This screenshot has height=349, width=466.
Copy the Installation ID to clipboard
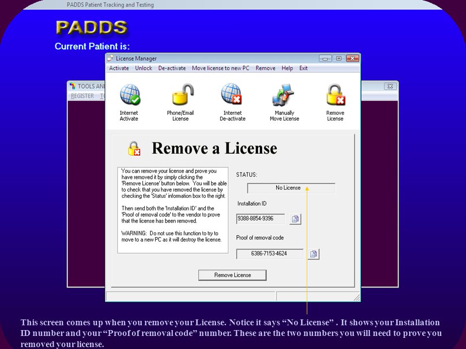(x=295, y=219)
